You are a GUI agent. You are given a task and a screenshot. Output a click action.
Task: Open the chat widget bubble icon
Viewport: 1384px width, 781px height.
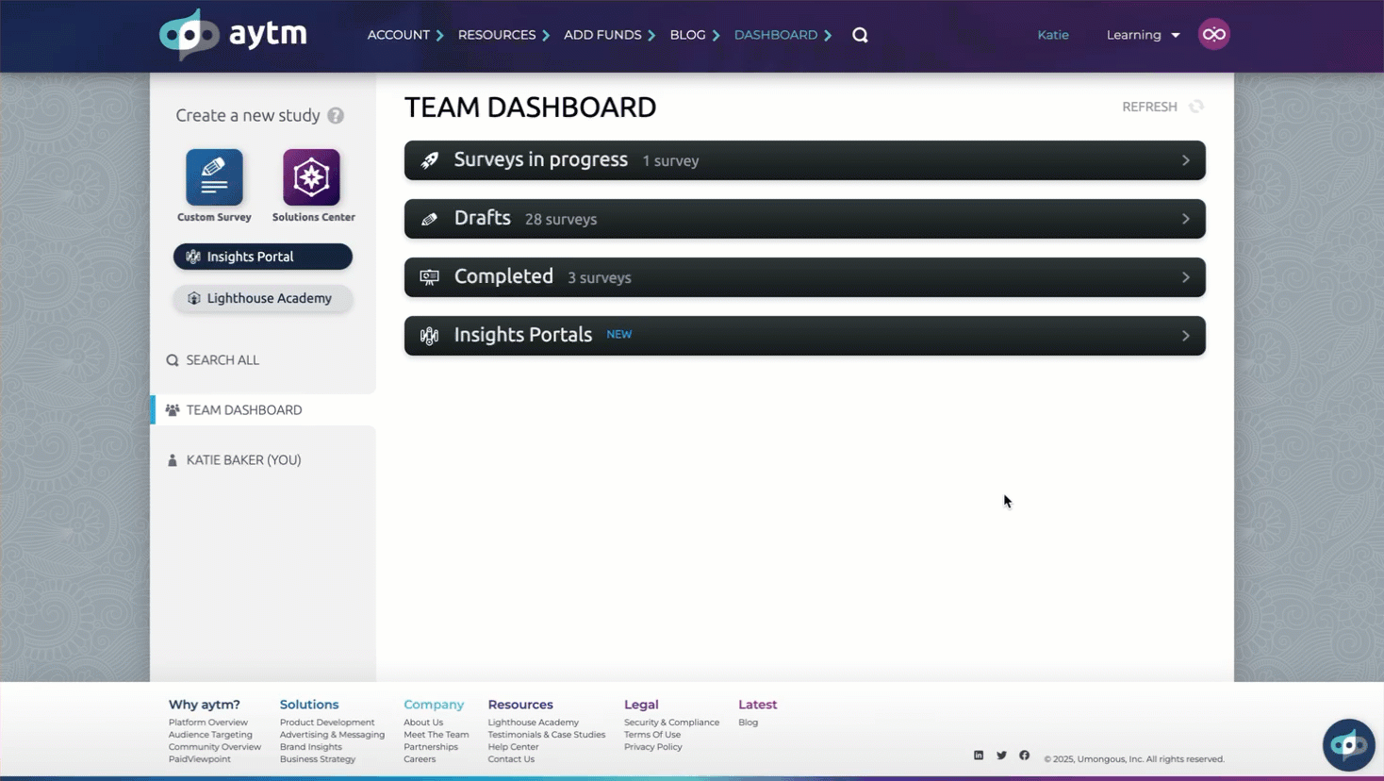coord(1348,744)
